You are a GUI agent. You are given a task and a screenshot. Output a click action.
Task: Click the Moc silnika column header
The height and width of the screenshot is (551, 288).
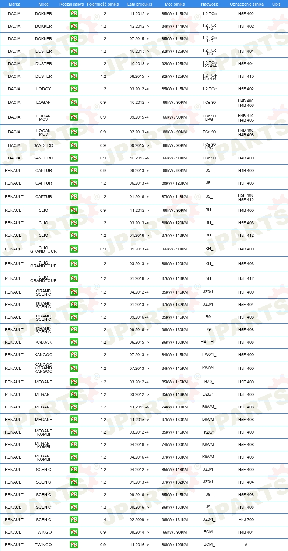[175, 4]
